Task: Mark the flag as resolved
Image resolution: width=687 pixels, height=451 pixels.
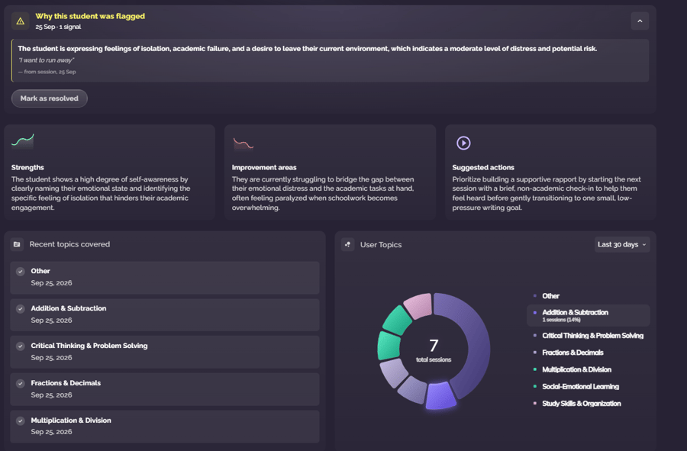Action: pyautogui.click(x=50, y=98)
